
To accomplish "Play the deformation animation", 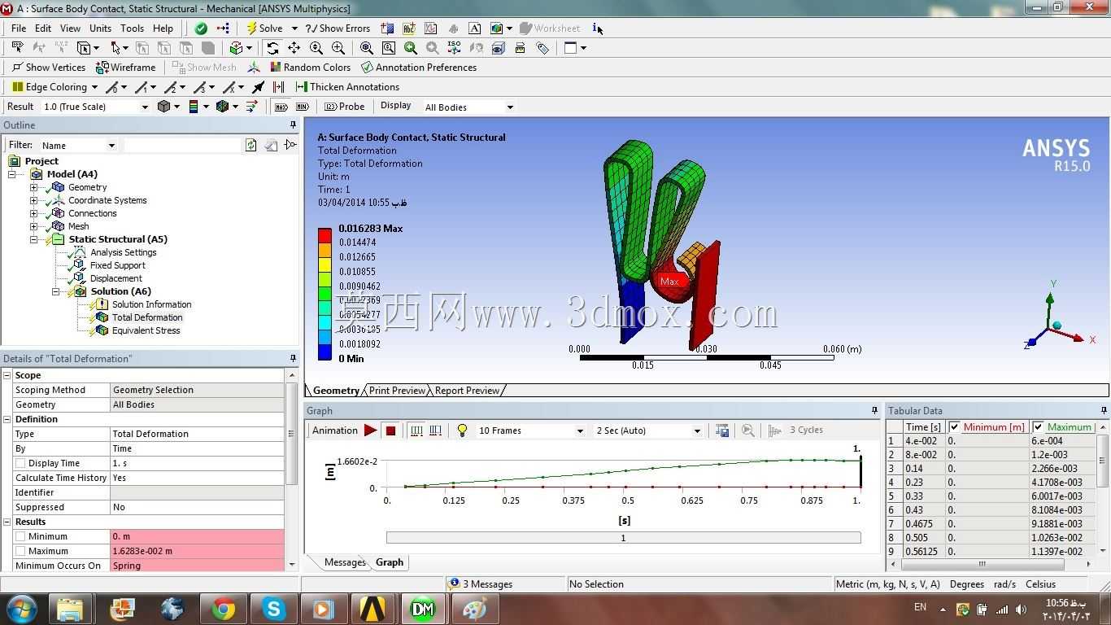I will click(x=370, y=431).
